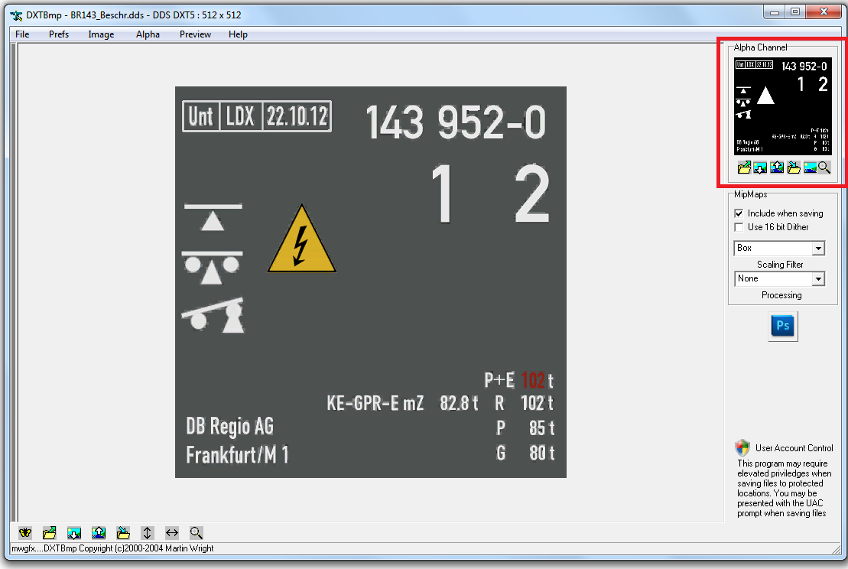Click the folder with green arrow icon in the bottom toolbar
848x569 pixels.
50,532
